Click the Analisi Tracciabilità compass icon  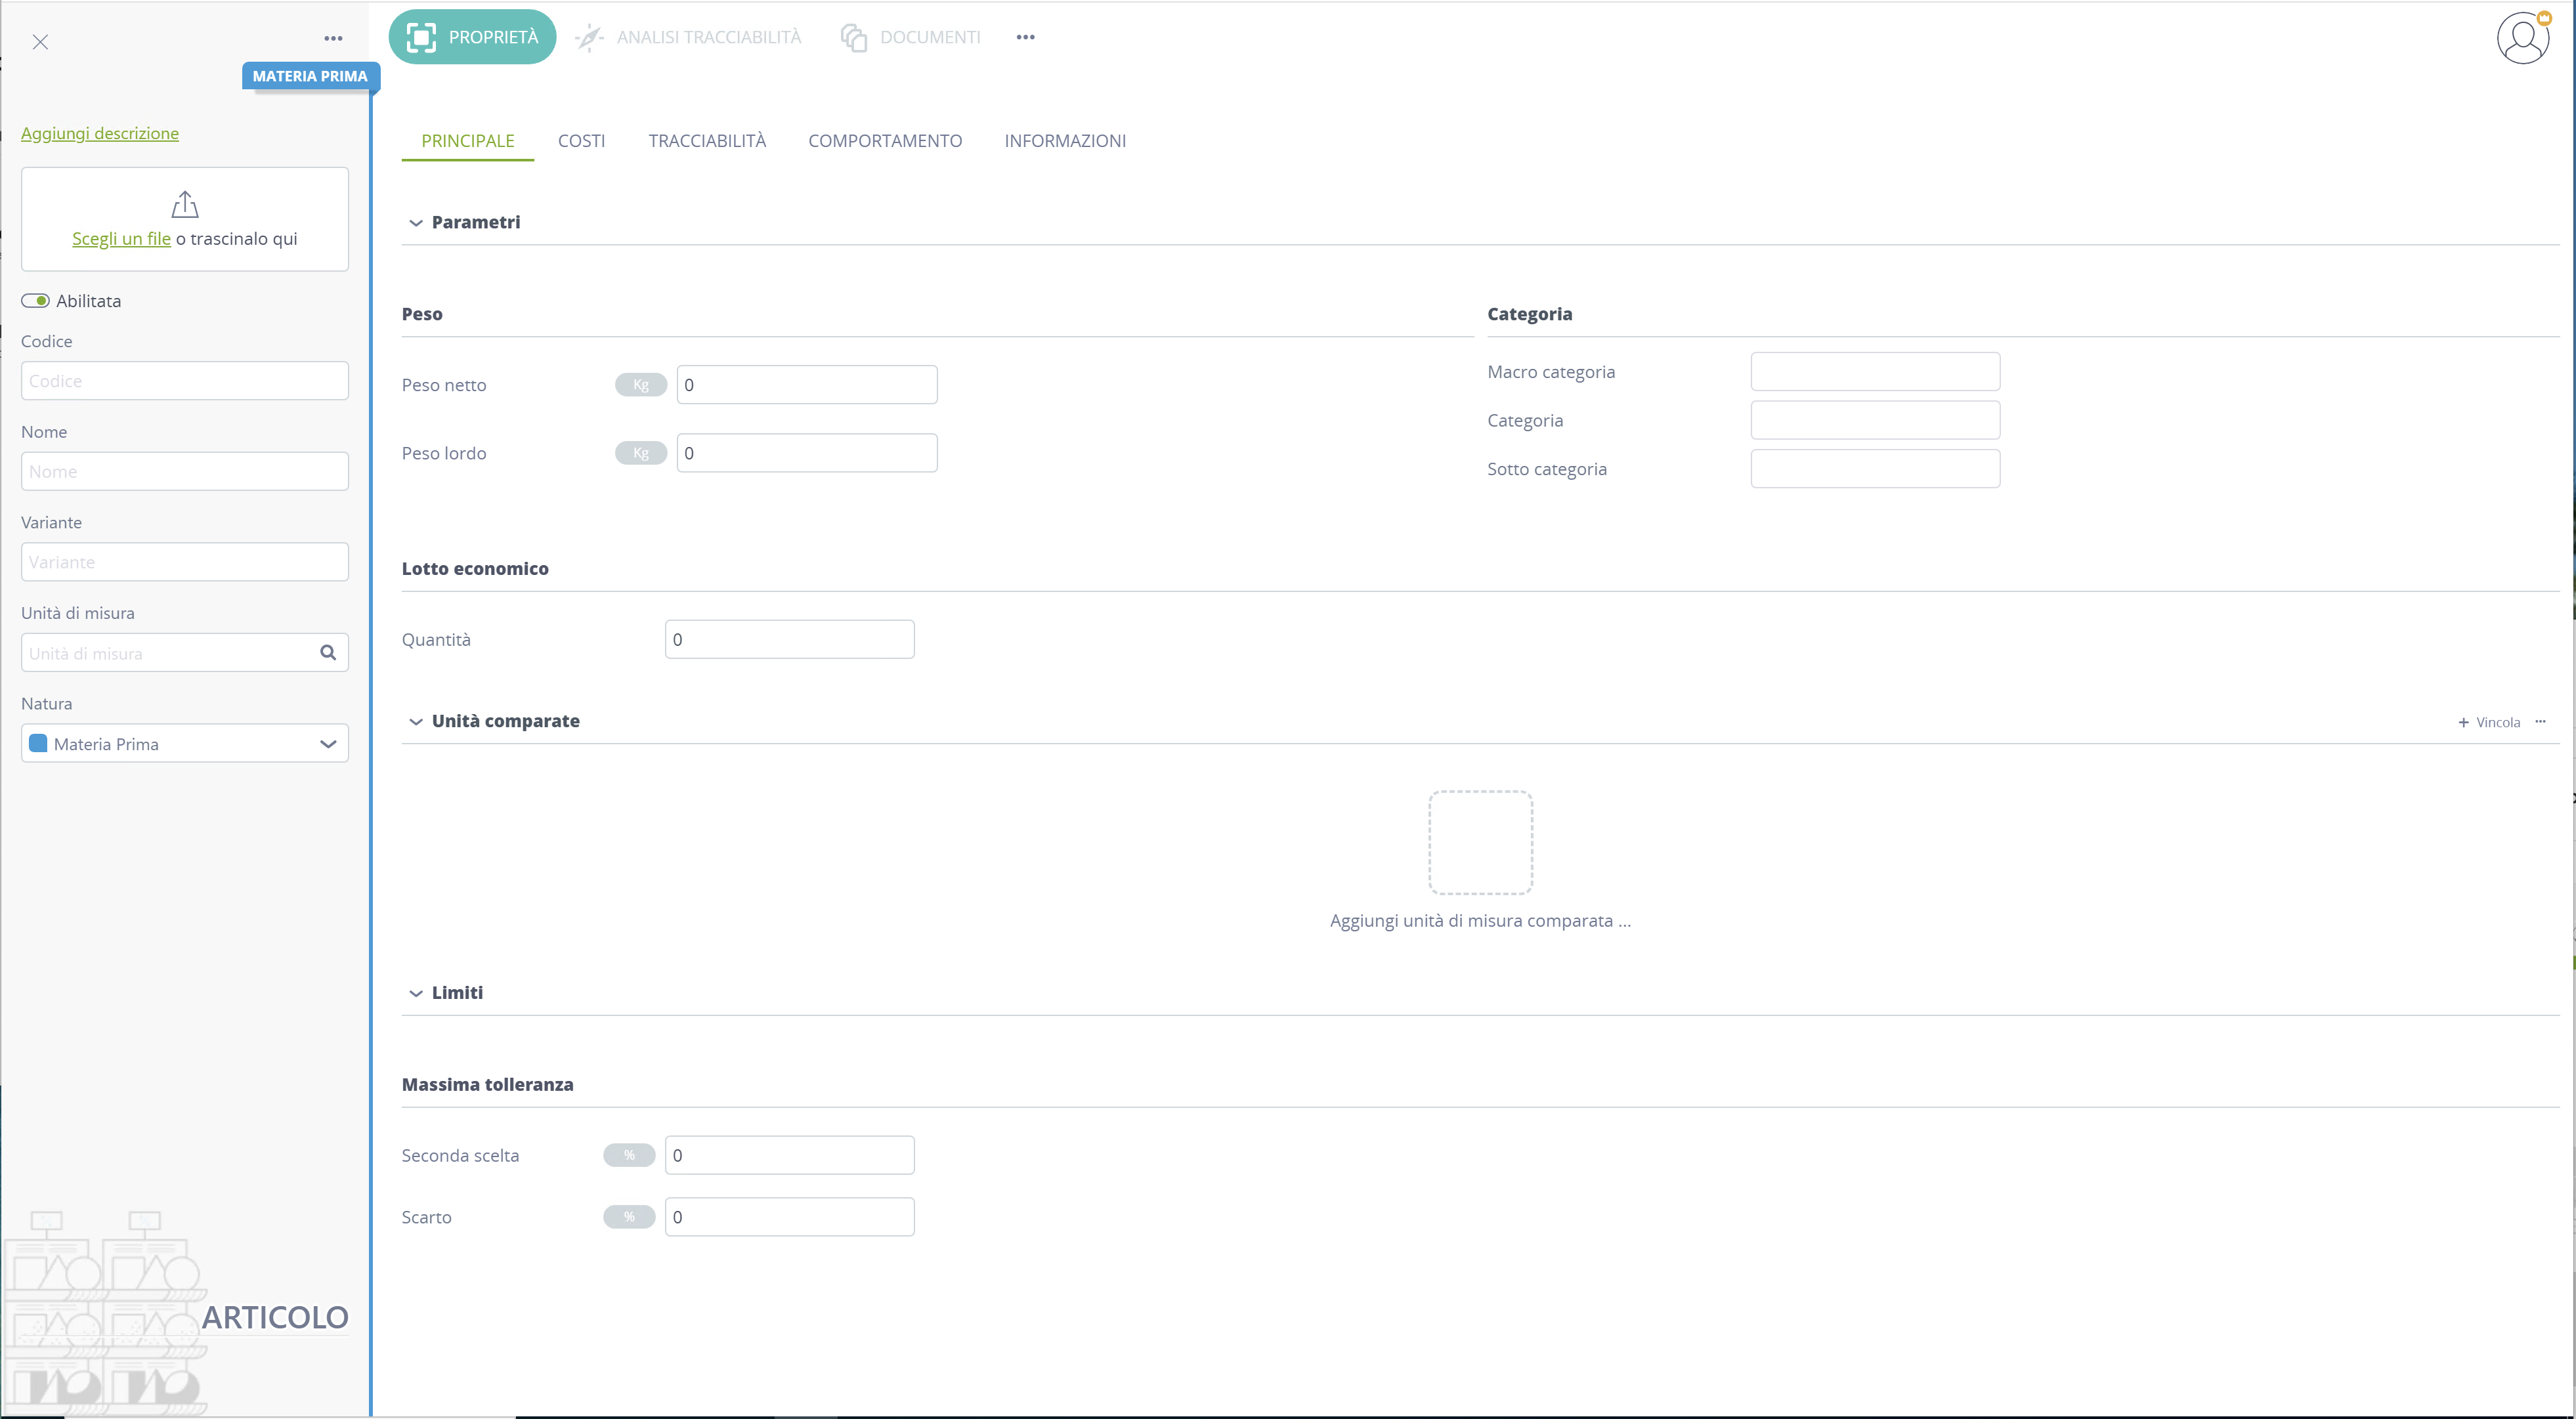pos(590,38)
